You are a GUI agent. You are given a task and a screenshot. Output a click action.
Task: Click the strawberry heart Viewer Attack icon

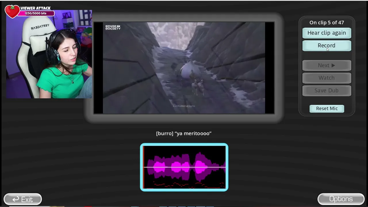(x=12, y=11)
